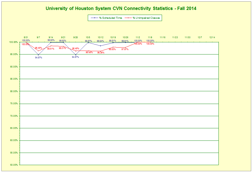
Task: Select the 11/23 date label
Action: [x=175, y=37]
